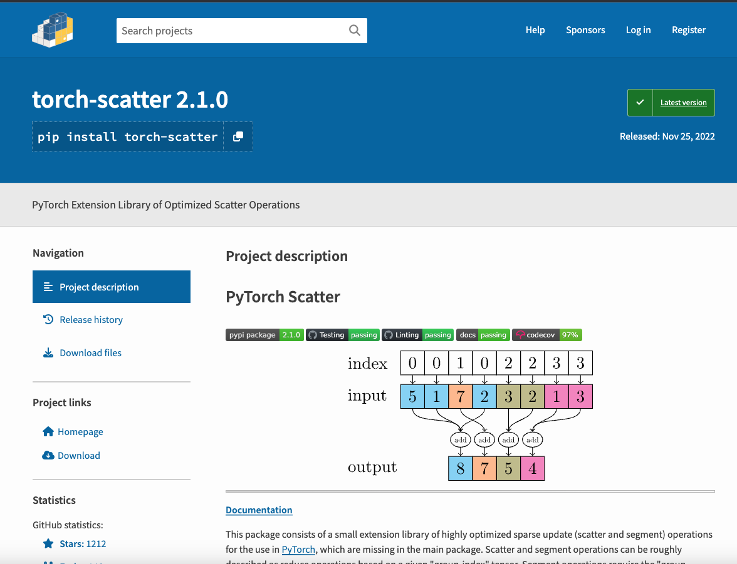Click the Project description list icon
This screenshot has width=737, height=564.
tap(48, 287)
